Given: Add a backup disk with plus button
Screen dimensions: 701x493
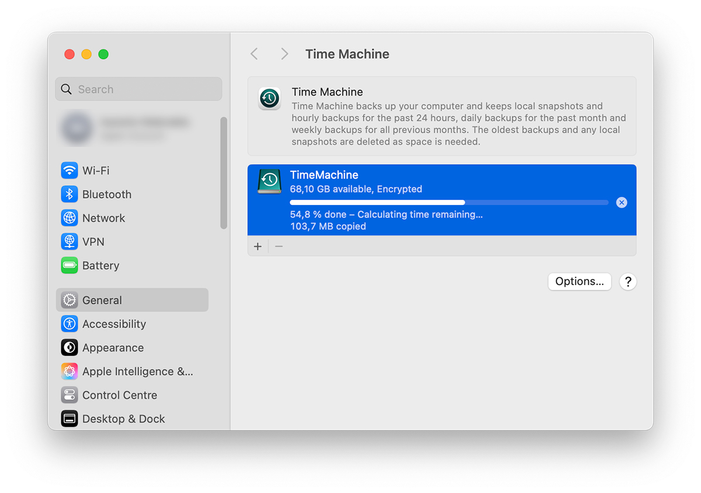Looking at the screenshot, I should tap(258, 246).
